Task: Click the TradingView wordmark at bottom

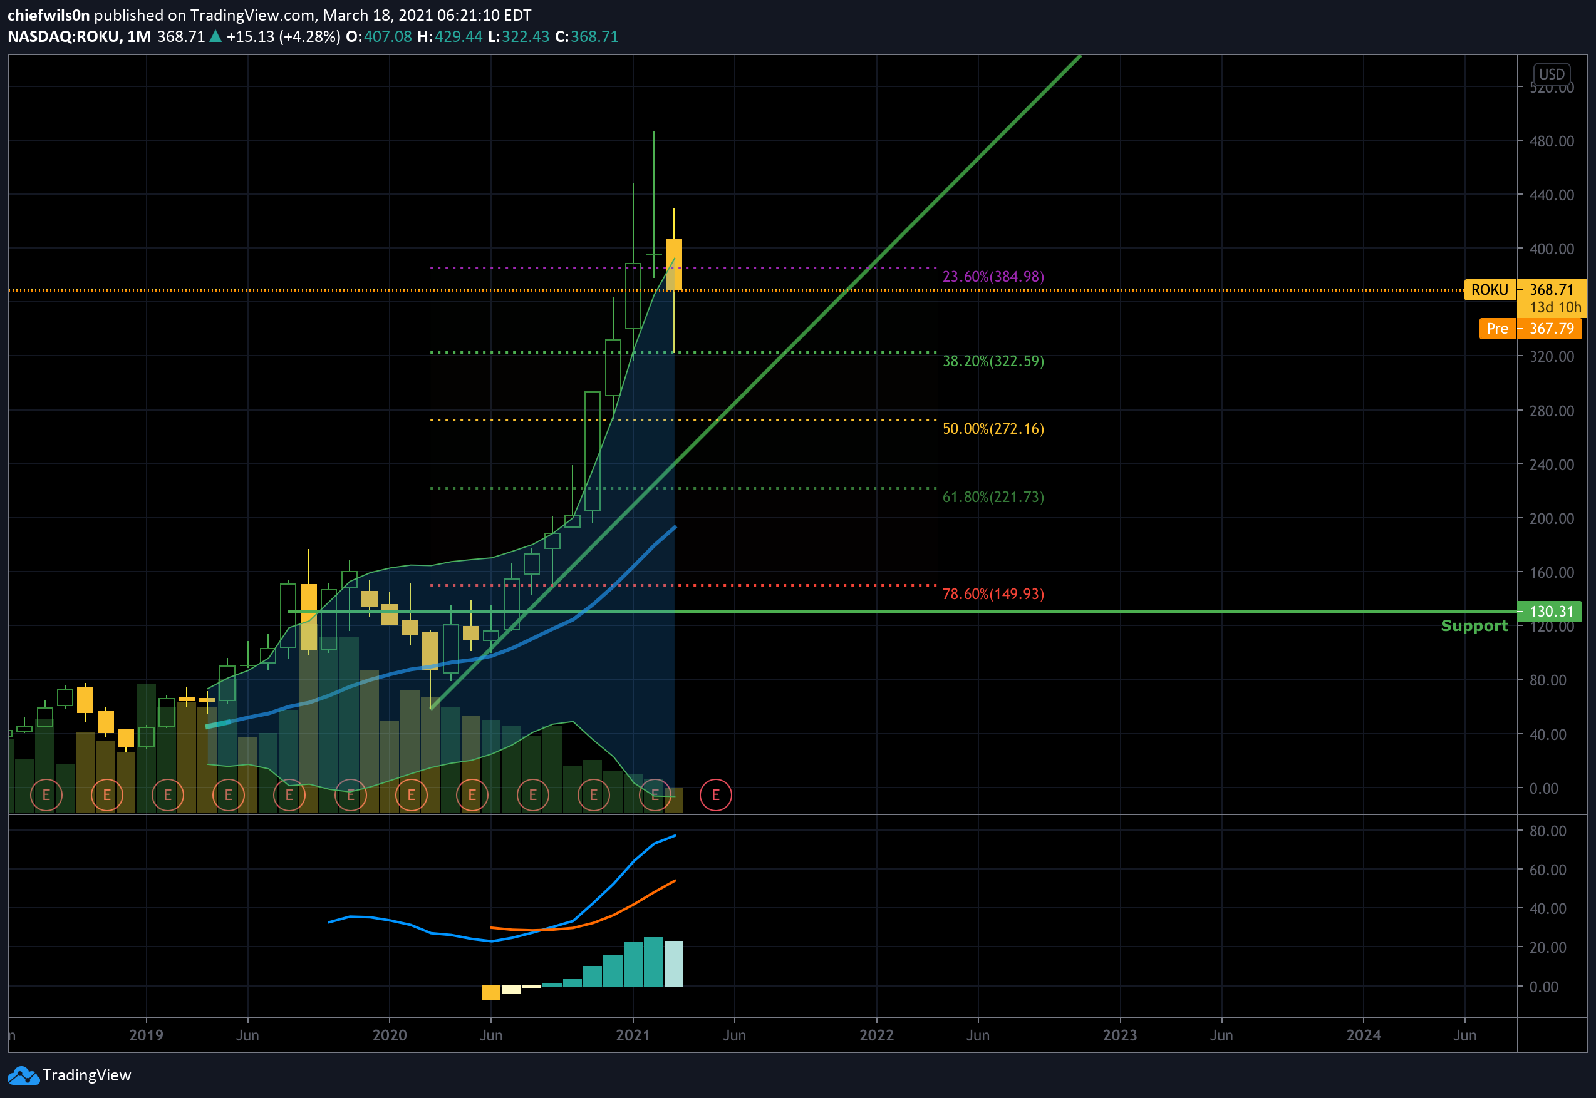Action: [86, 1075]
